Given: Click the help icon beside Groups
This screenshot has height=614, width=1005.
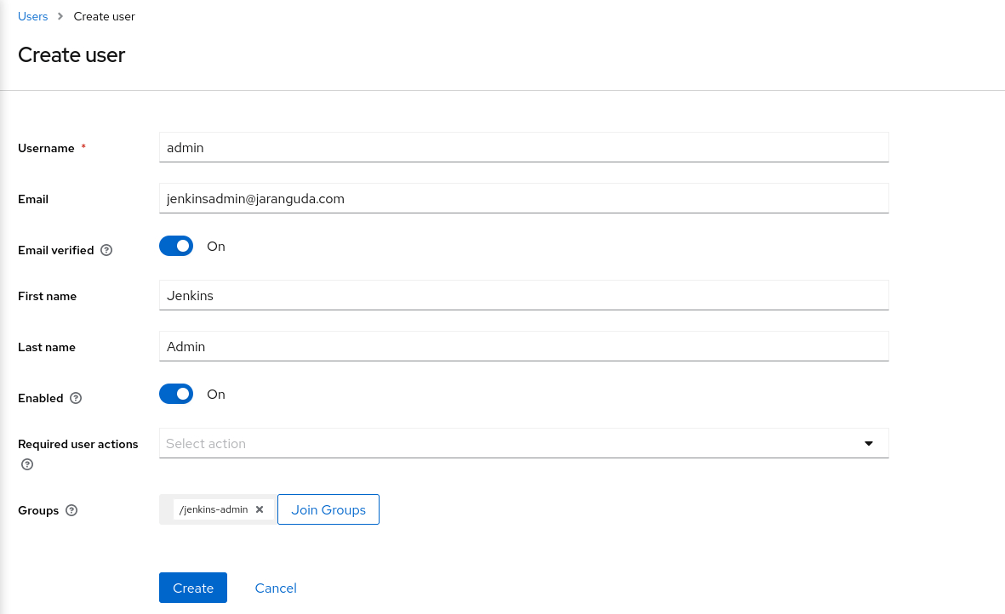Looking at the screenshot, I should click(71, 510).
